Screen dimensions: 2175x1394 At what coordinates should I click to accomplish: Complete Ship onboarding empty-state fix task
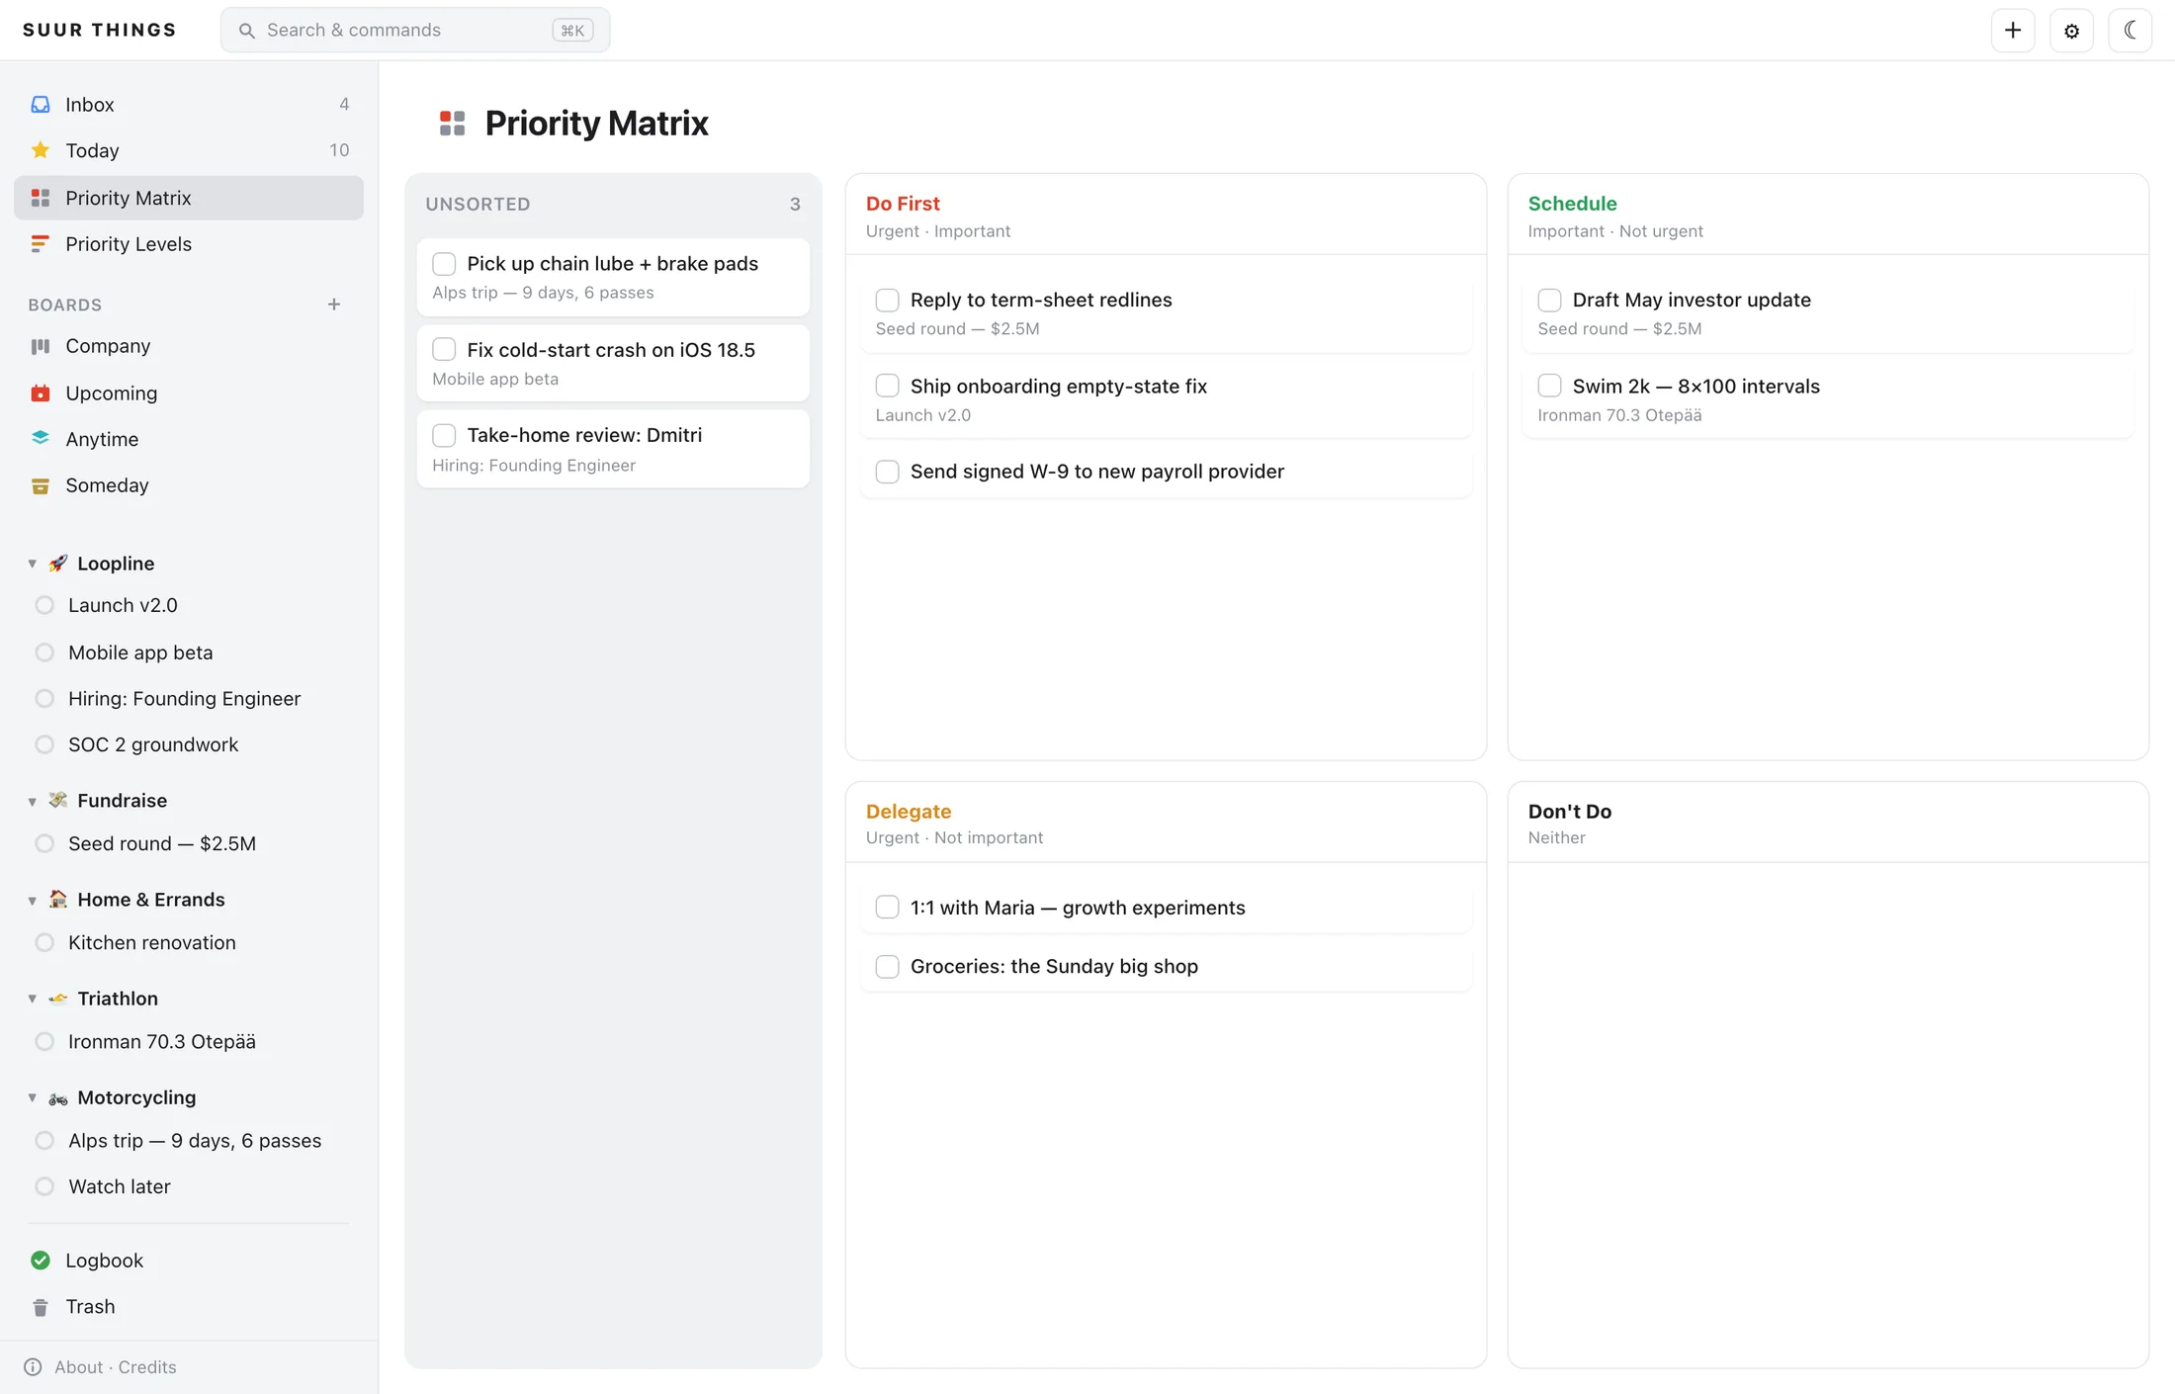pos(888,387)
